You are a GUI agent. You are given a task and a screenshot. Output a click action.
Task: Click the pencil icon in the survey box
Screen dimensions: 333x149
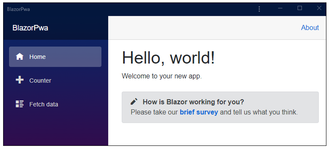[134, 102]
